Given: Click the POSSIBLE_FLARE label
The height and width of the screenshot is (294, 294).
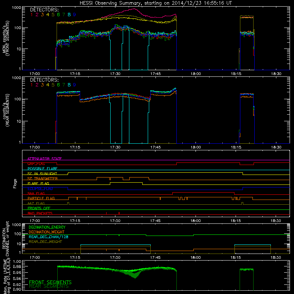Looking at the screenshot, I should (42, 169).
